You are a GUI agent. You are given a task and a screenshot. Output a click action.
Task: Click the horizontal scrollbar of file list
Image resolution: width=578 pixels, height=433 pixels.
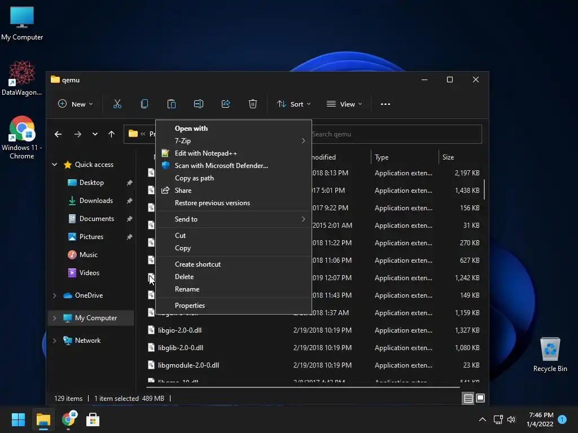(303, 387)
